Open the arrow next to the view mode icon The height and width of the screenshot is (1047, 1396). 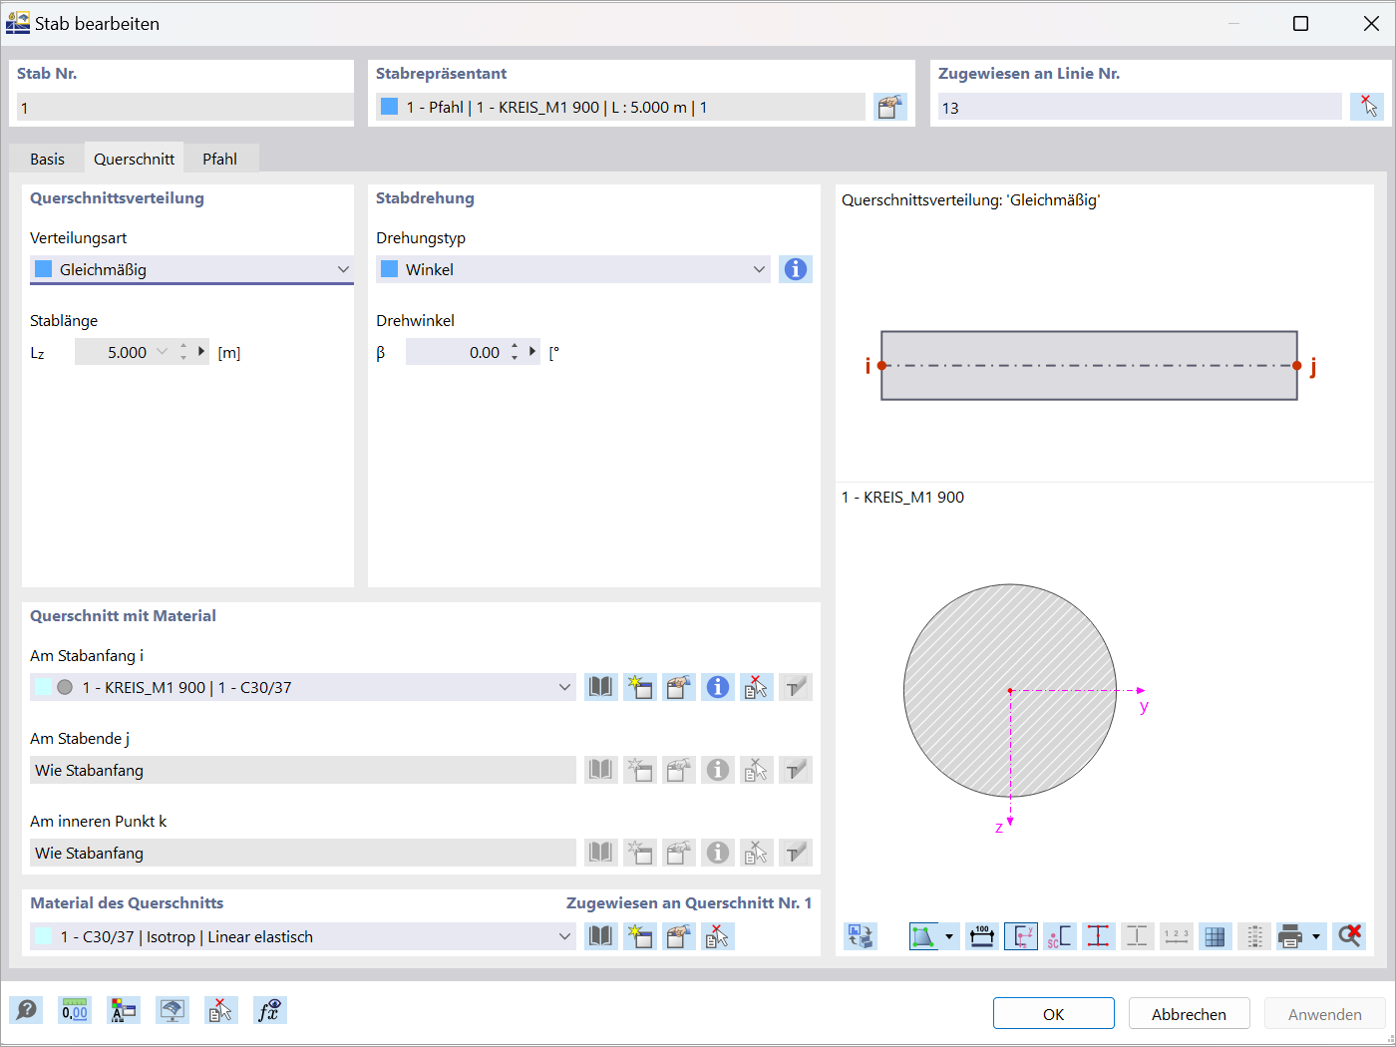pyautogui.click(x=949, y=936)
